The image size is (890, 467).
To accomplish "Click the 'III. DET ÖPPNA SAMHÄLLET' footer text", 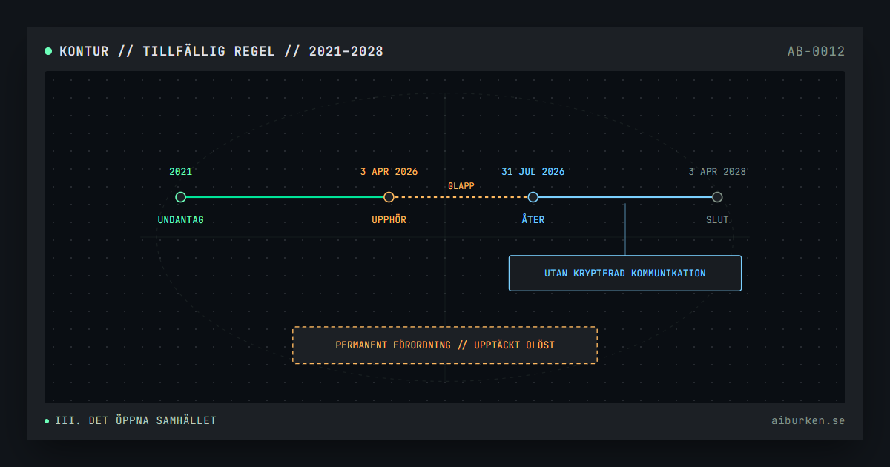I will click(x=136, y=421).
